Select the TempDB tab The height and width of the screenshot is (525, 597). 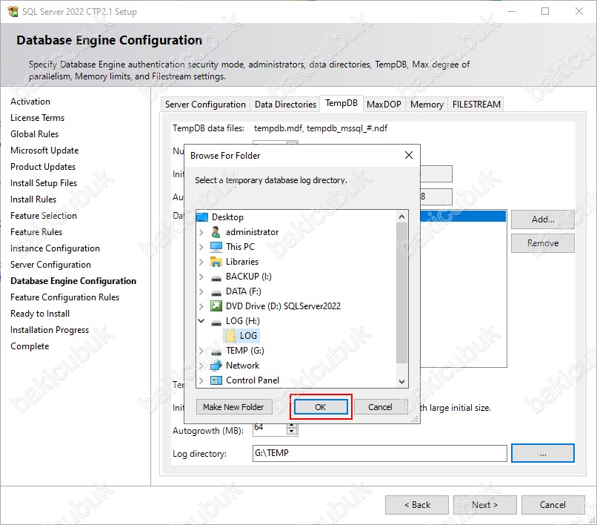pos(341,103)
